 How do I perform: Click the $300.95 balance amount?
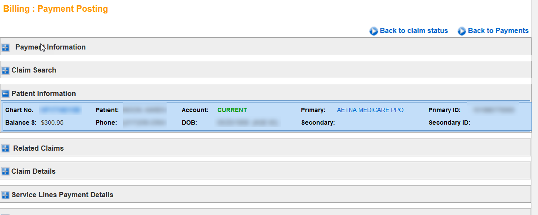tap(52, 122)
